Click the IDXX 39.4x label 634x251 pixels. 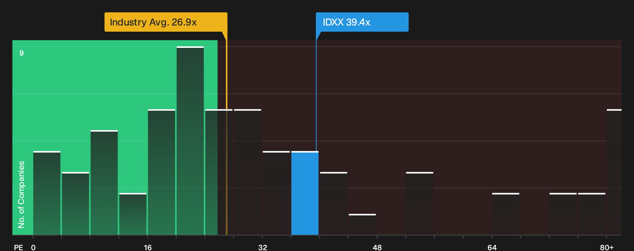[x=362, y=22]
